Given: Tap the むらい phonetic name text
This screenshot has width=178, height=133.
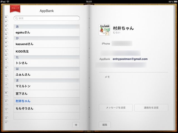Looking at the screenshot, I should pos(117,33).
